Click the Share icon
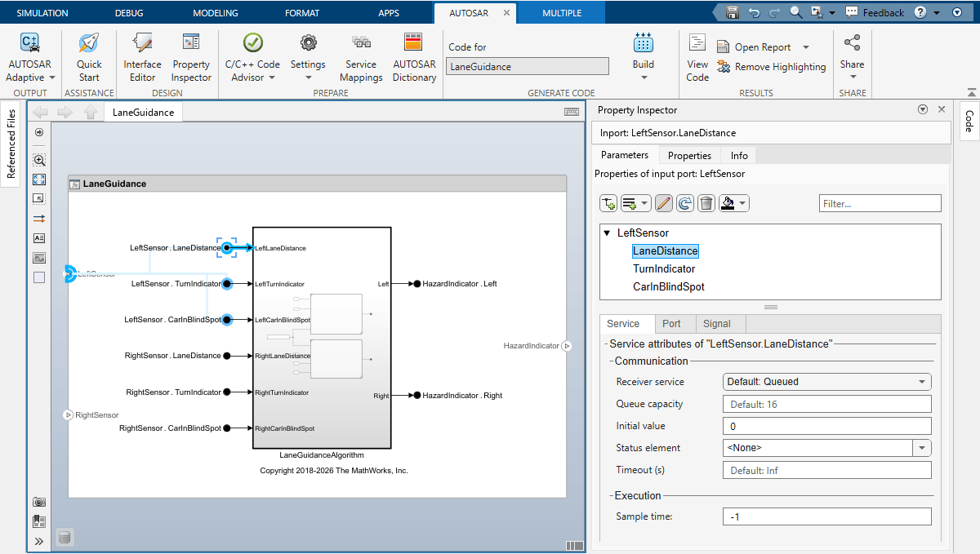980x554 pixels. [x=852, y=43]
